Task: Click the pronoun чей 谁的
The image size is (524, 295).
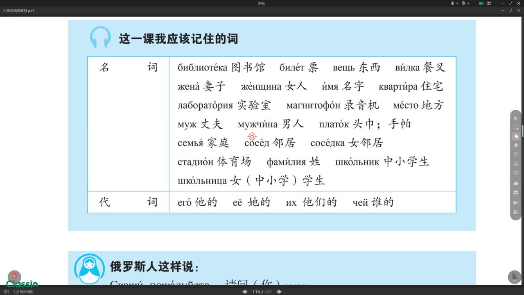Action: pyautogui.click(x=373, y=202)
